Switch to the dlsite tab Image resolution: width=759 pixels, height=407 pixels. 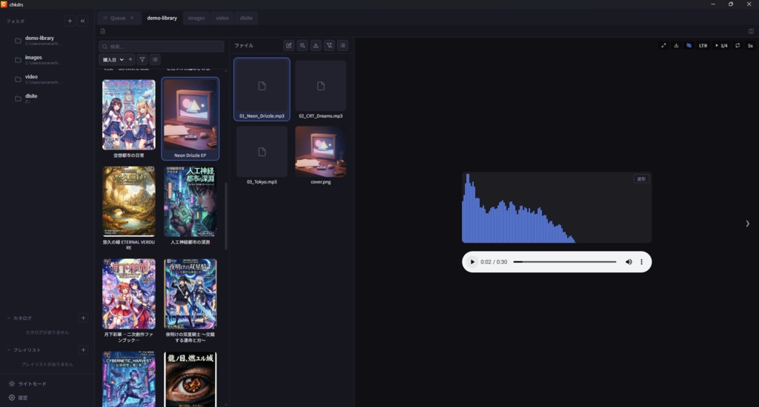[x=246, y=18]
